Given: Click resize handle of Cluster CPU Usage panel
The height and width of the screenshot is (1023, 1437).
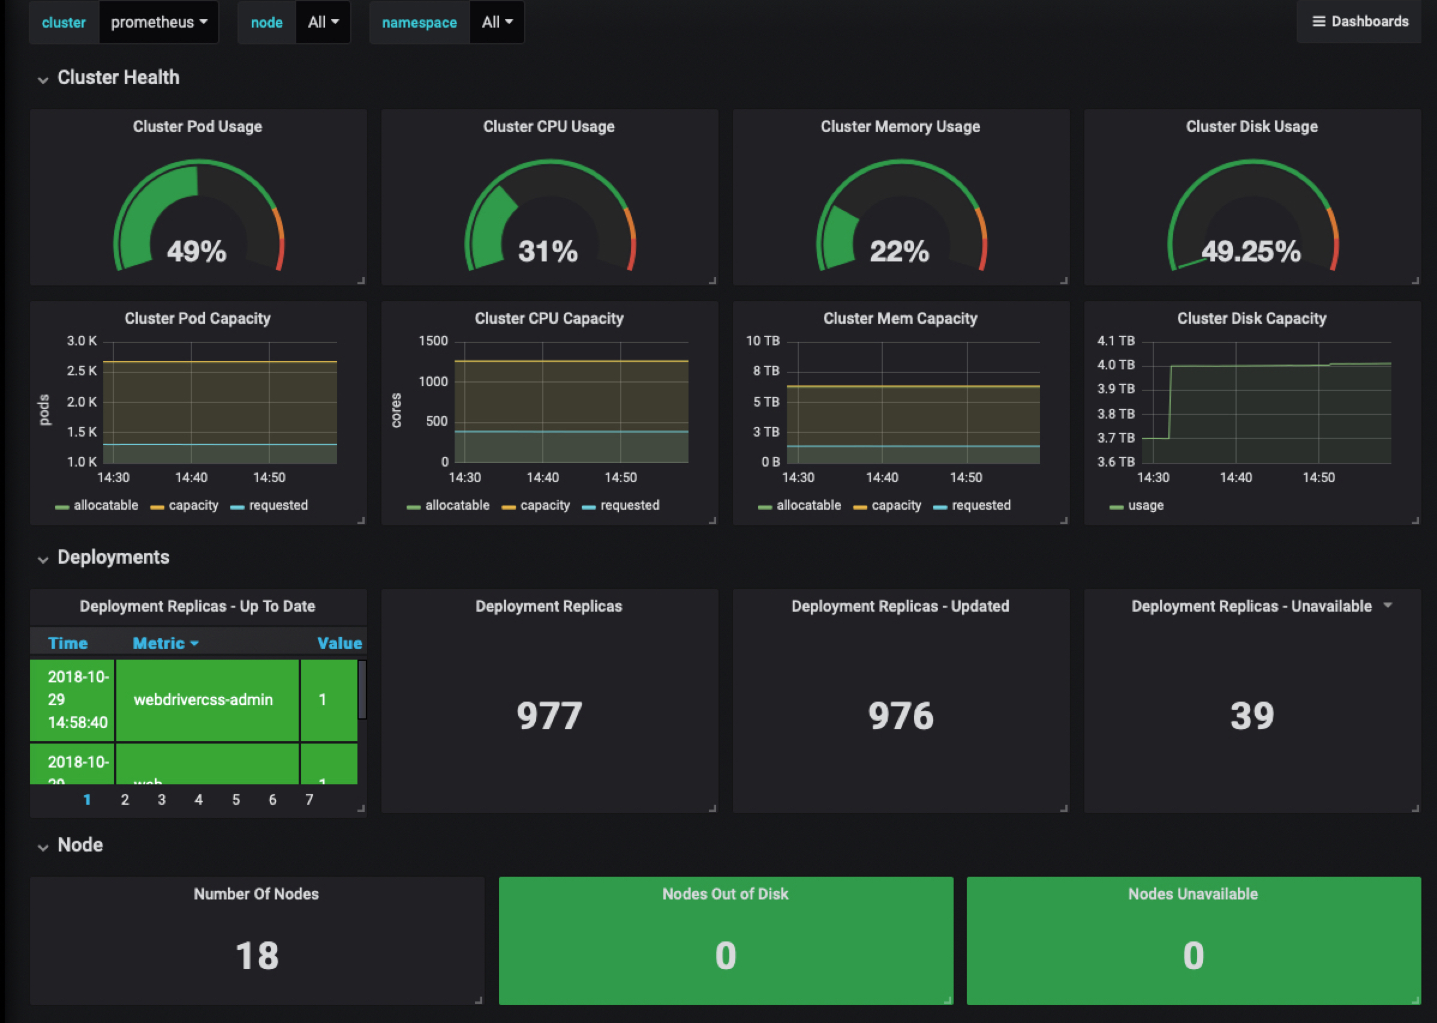Looking at the screenshot, I should click(x=713, y=280).
